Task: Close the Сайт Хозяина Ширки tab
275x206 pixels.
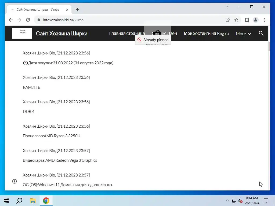Action: (67, 10)
